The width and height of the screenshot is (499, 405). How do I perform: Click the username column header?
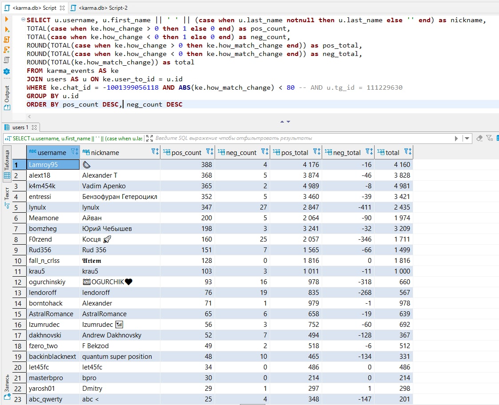coord(52,152)
